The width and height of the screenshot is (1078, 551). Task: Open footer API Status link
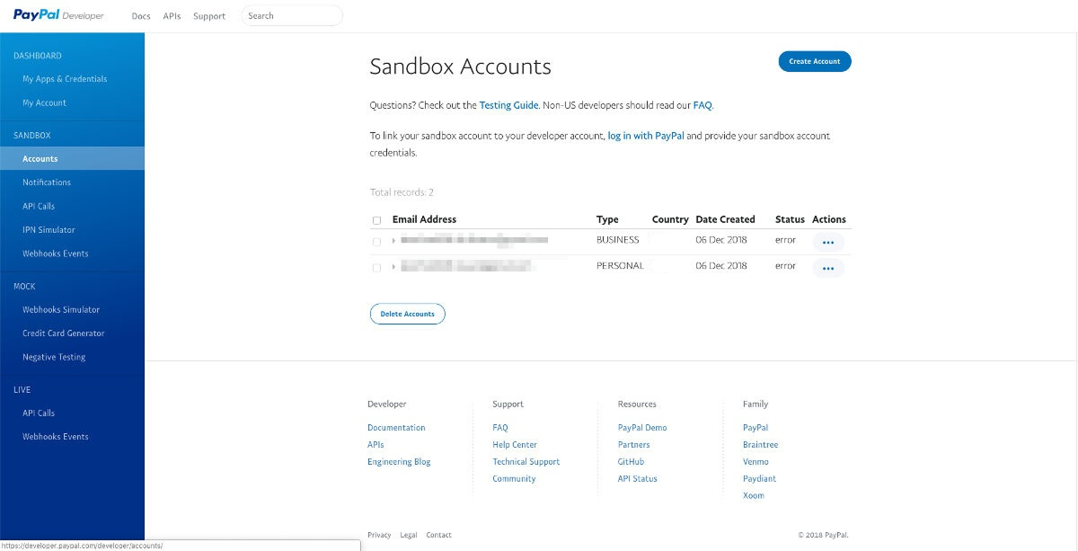click(x=638, y=479)
